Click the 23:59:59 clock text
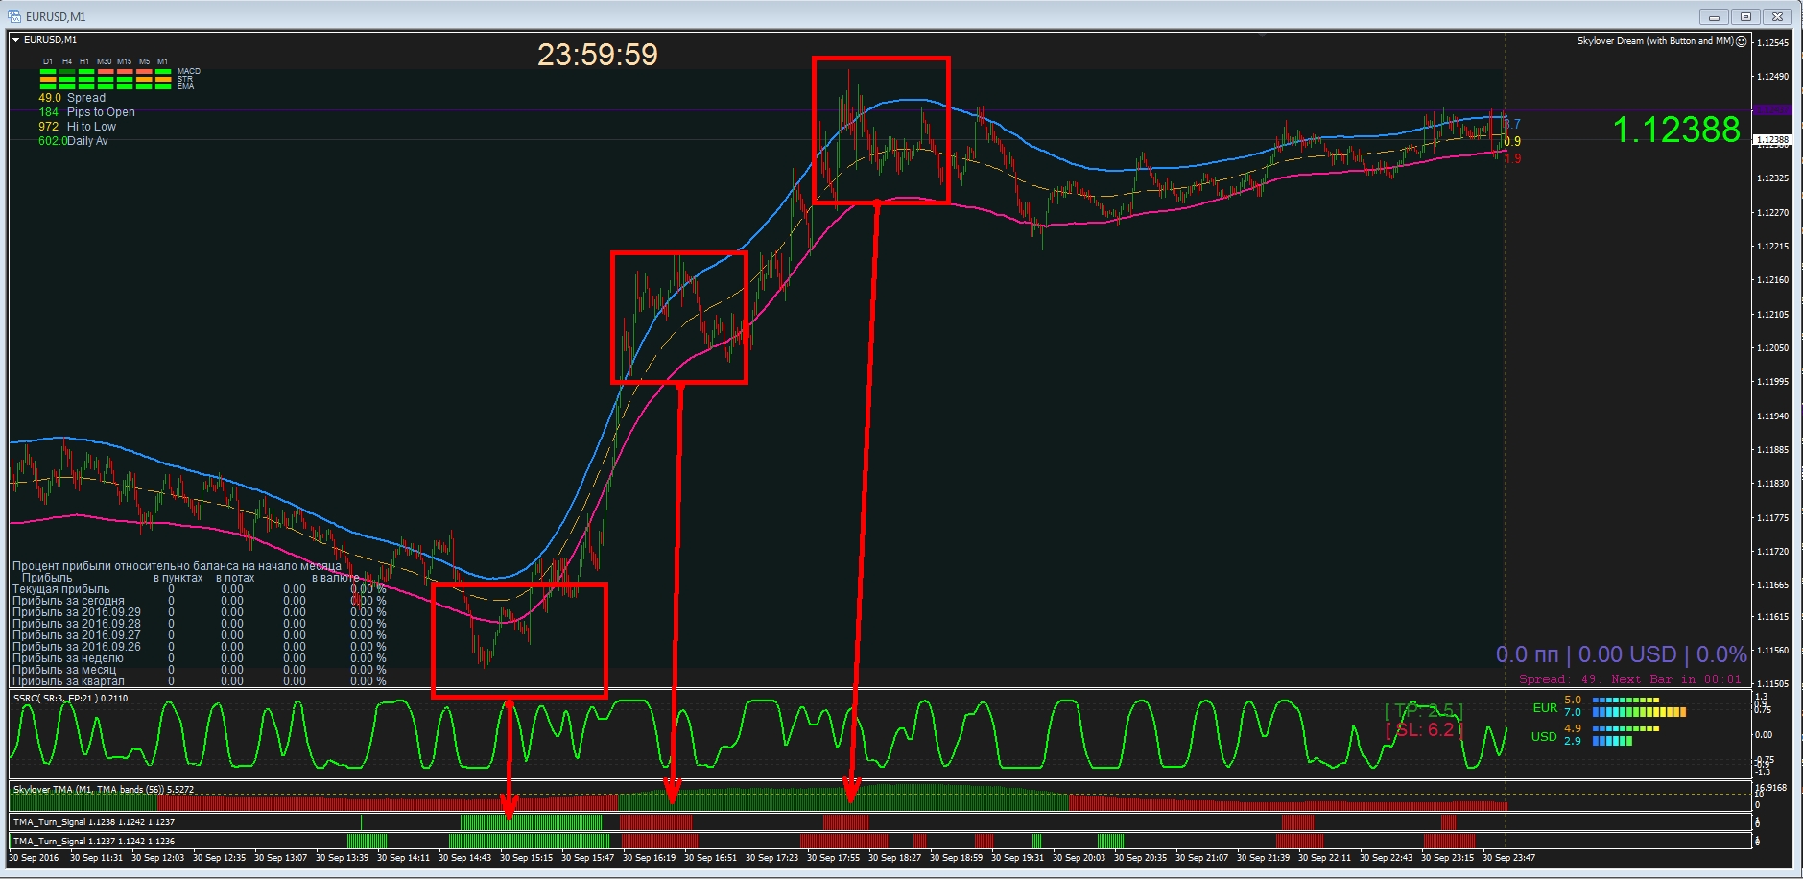 598,55
